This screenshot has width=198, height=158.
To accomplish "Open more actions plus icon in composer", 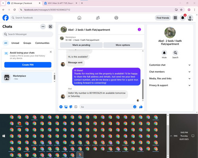I will coord(61,107).
